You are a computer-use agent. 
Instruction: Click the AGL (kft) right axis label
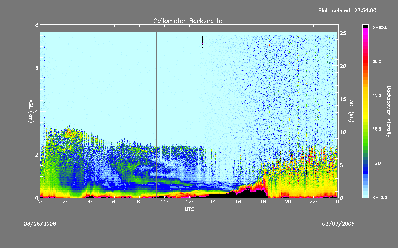coord(351,112)
